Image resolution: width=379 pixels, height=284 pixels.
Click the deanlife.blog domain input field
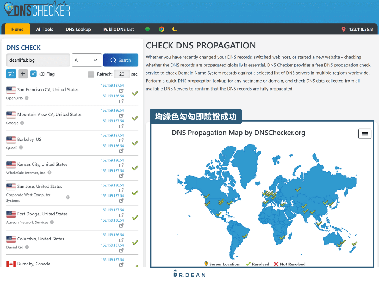(x=38, y=60)
